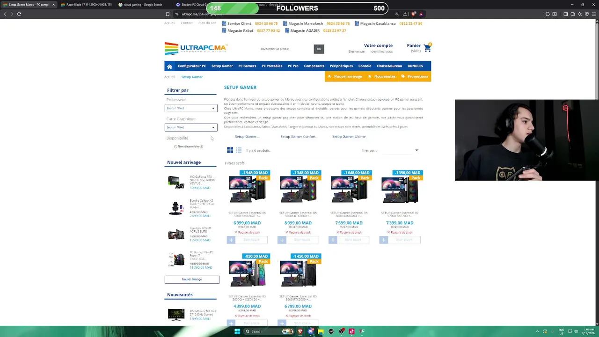The width and height of the screenshot is (599, 337).
Task: Open PC Pro menu
Action: point(293,66)
